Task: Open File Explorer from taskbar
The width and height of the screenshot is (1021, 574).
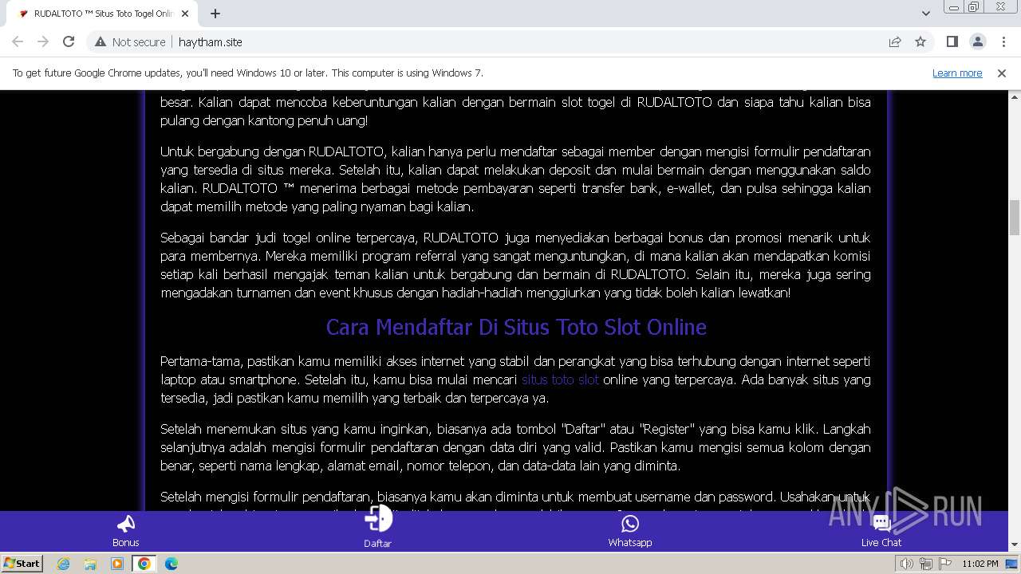Action: tap(90, 564)
